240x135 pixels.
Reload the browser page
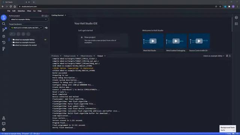click(10, 7)
